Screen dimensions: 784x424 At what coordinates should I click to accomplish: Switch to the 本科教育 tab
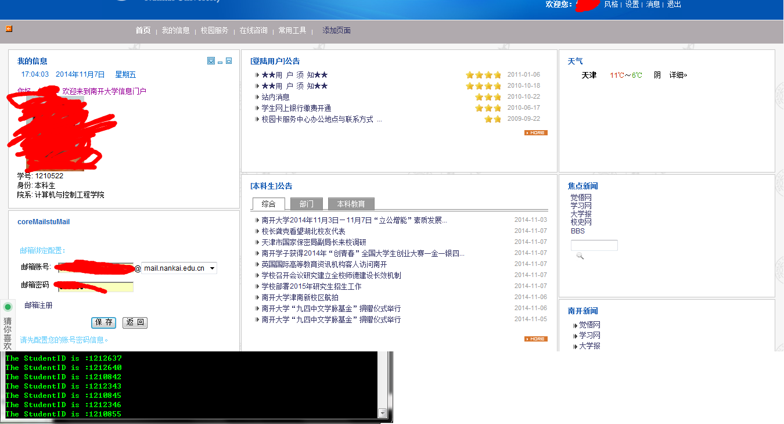tap(351, 204)
